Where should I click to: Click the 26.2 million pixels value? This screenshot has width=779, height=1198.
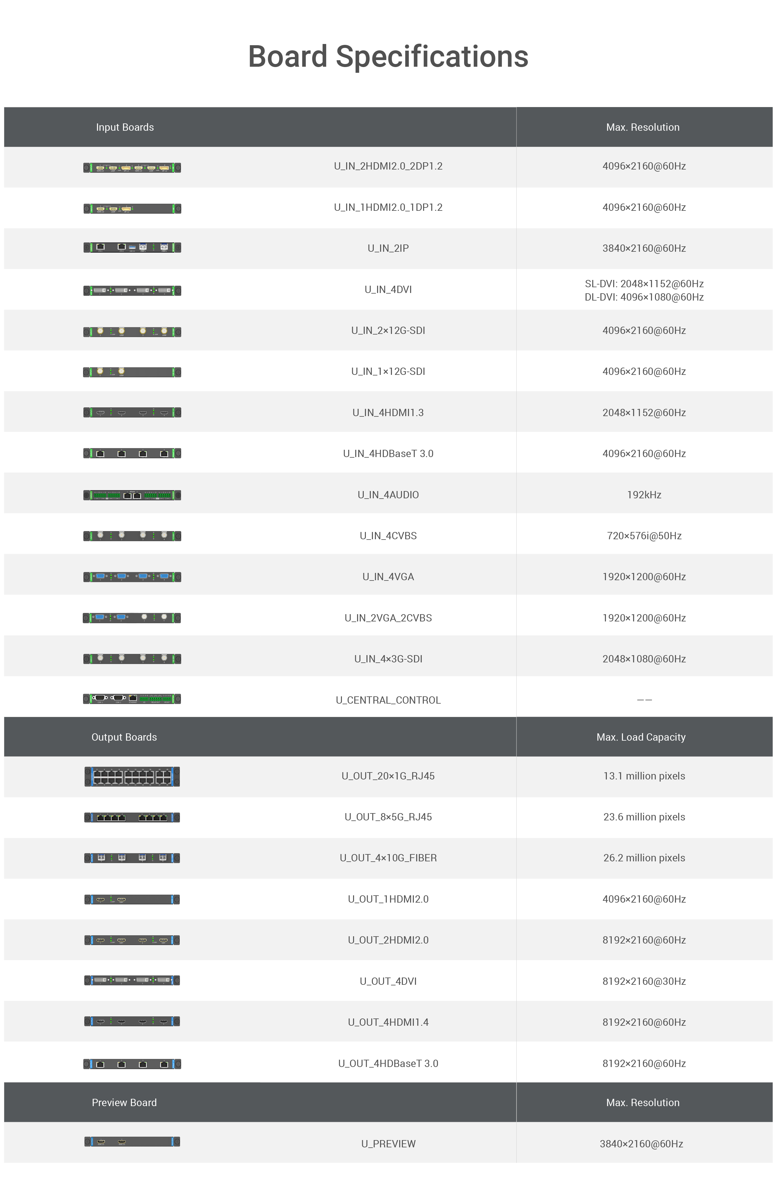click(x=644, y=858)
